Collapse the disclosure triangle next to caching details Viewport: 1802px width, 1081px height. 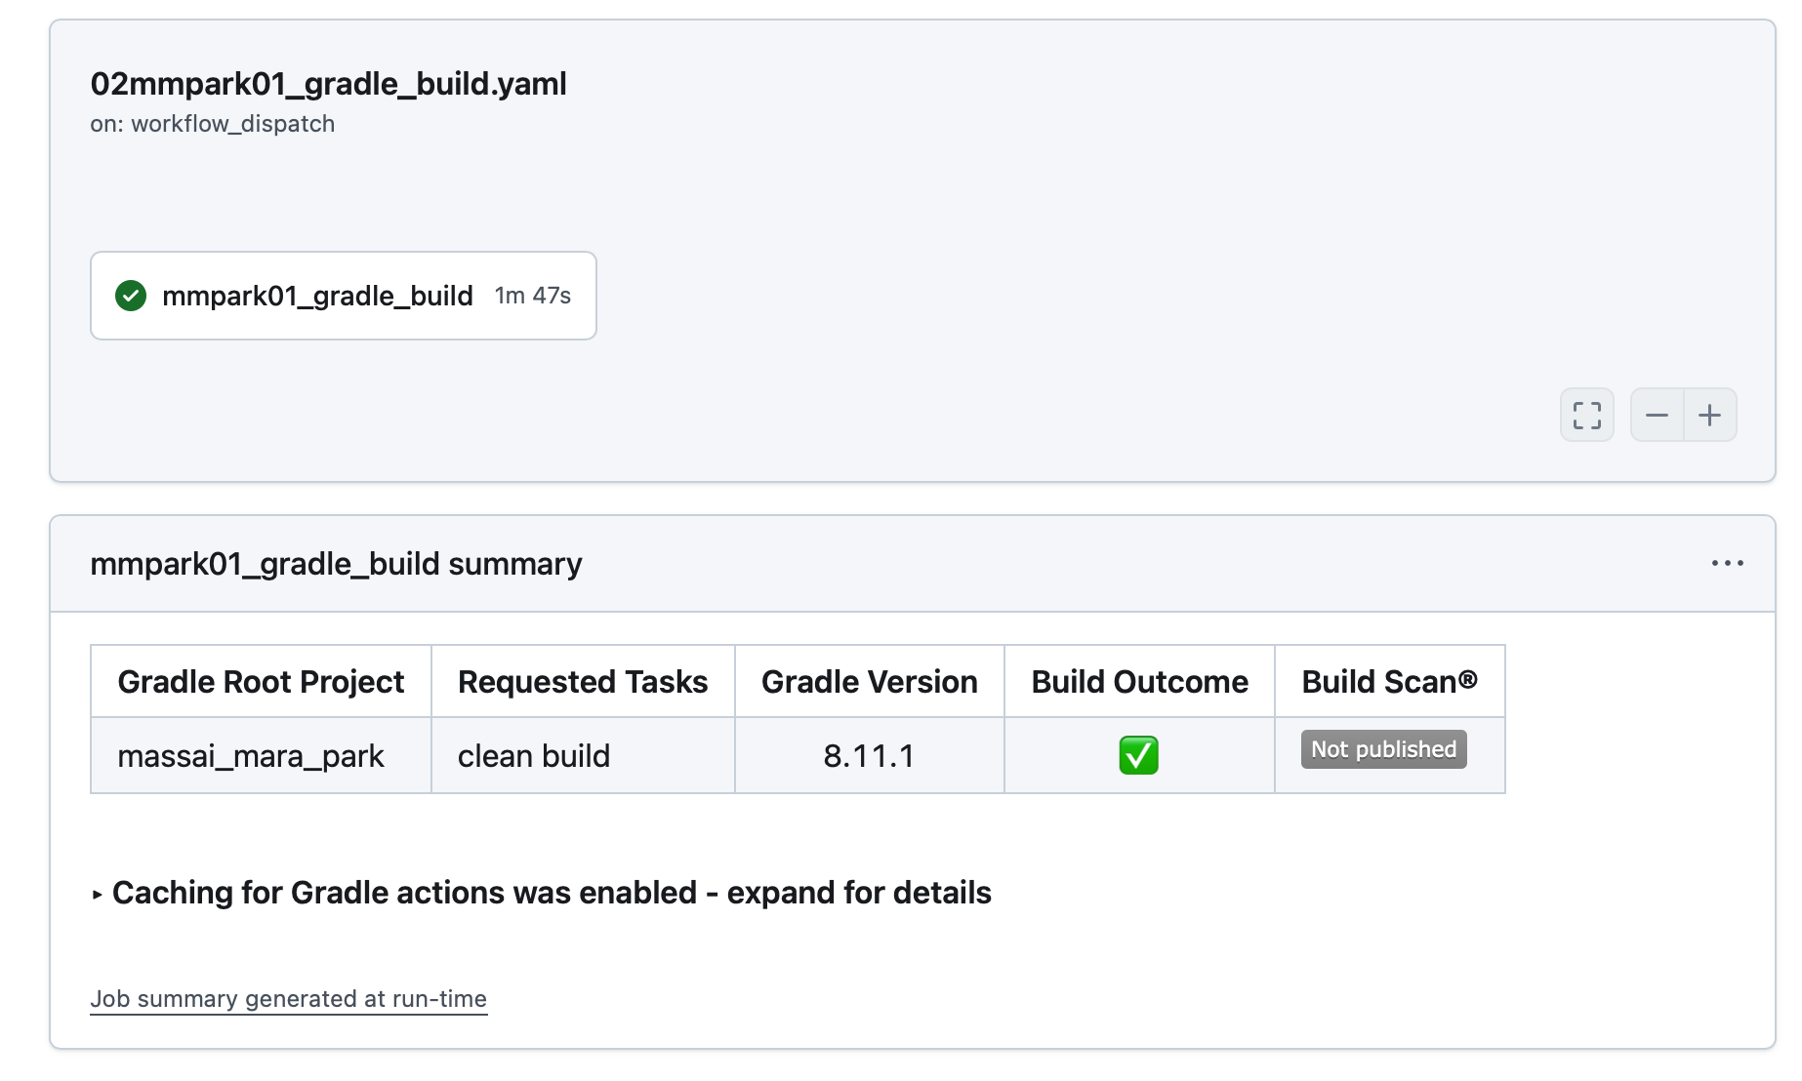[97, 893]
